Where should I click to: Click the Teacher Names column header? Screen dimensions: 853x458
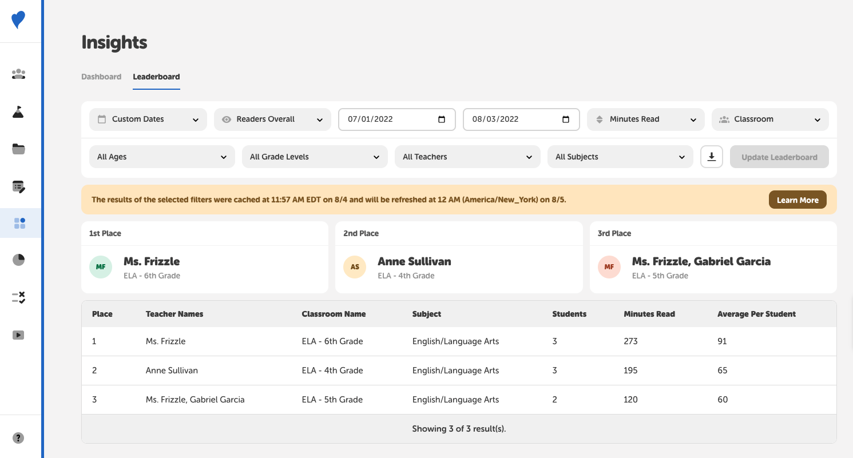click(x=174, y=314)
